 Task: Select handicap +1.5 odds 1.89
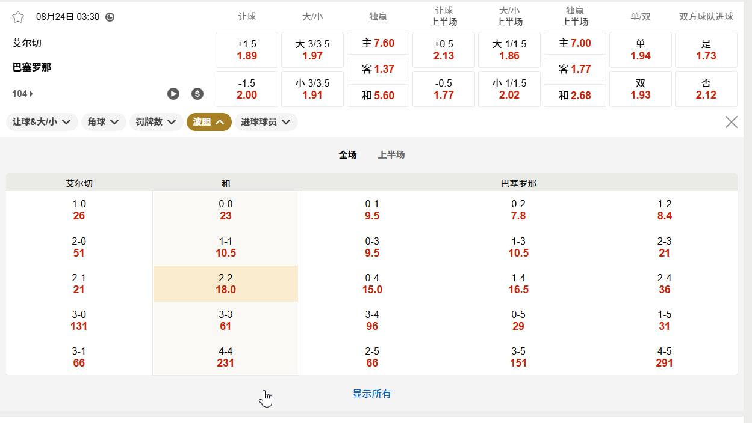[x=247, y=50]
